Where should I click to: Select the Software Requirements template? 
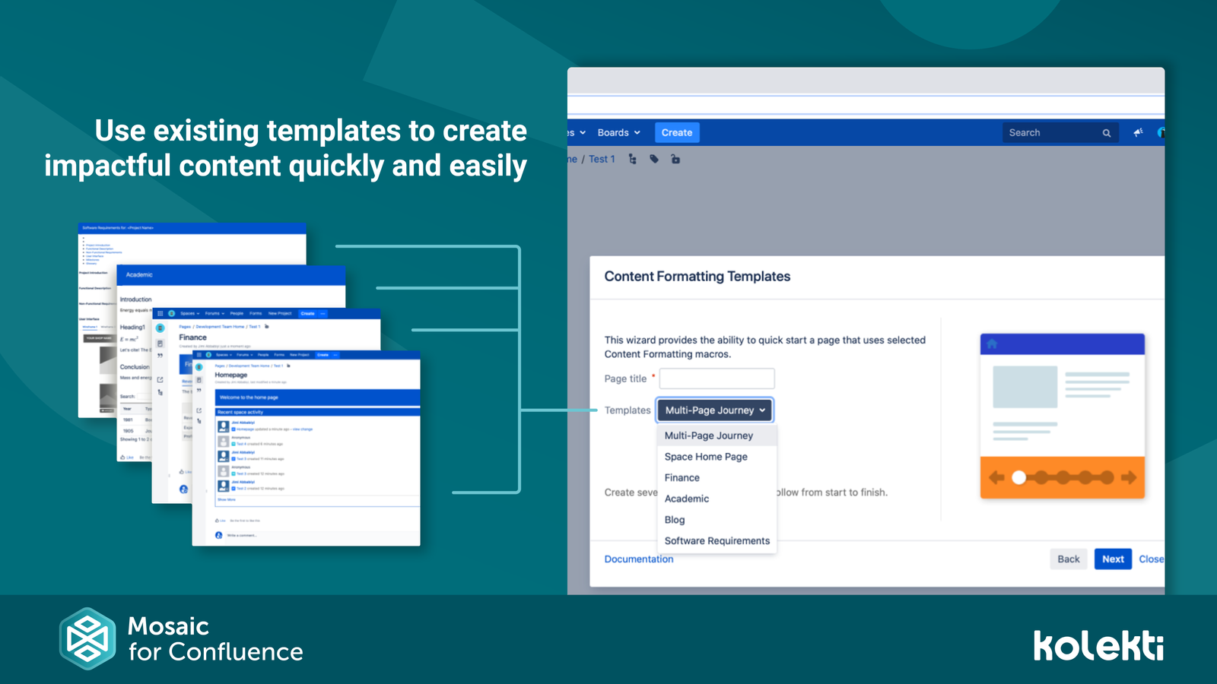[x=717, y=540]
